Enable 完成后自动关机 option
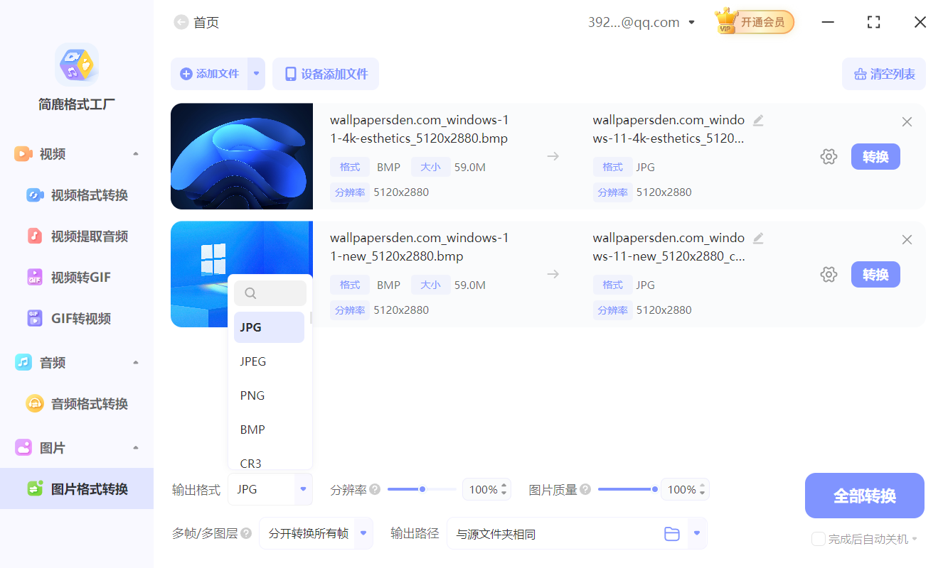 tap(818, 539)
